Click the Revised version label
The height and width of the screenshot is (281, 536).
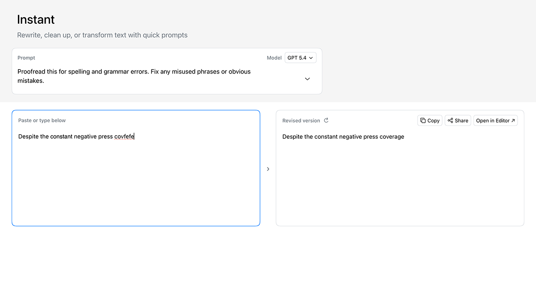(301, 120)
